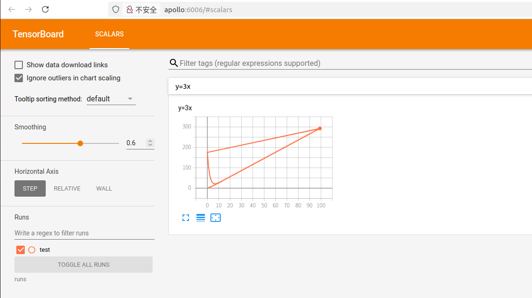Uncheck the test run checkbox
Viewport: 532px width, 298px height.
click(x=21, y=250)
